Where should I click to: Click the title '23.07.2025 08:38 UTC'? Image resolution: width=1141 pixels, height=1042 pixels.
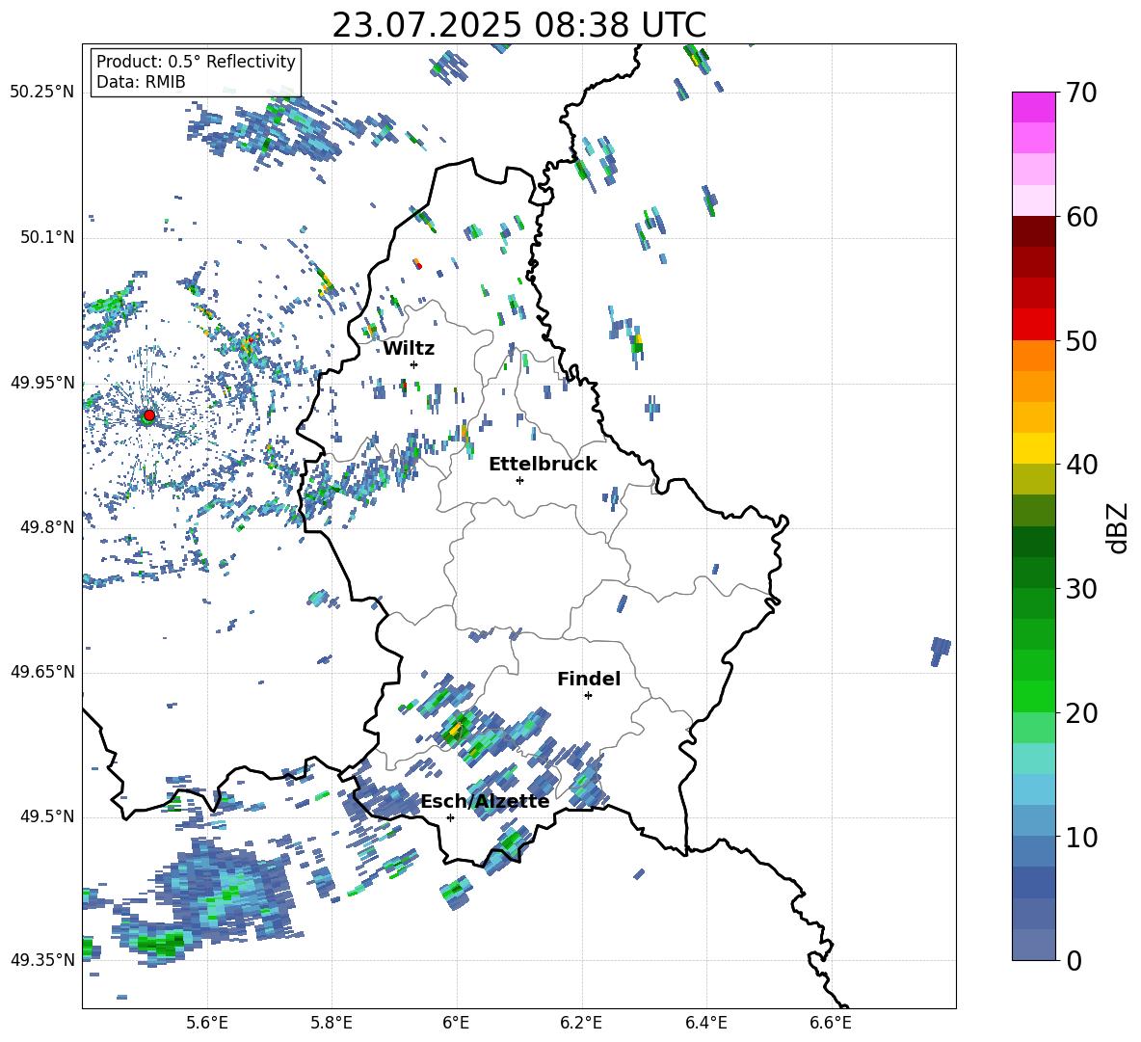(x=518, y=25)
